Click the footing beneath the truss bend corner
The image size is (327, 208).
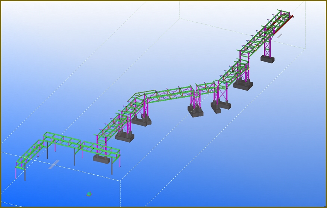(141, 121)
